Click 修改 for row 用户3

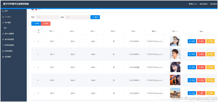click(201, 67)
